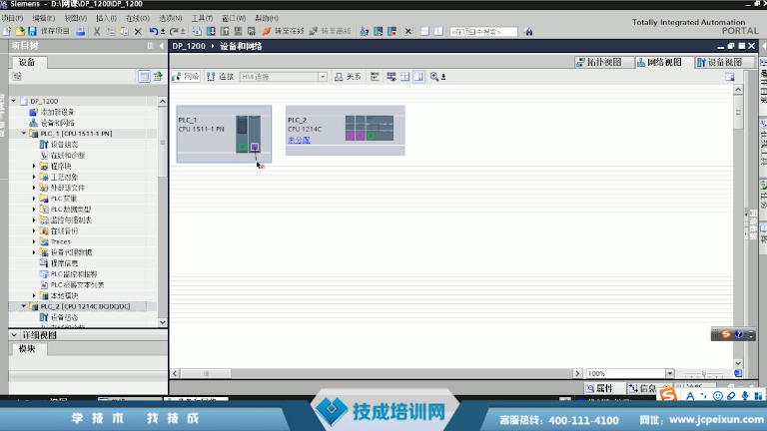Click the print icon in the main toolbar
This screenshot has width=767, height=431.
(x=81, y=31)
